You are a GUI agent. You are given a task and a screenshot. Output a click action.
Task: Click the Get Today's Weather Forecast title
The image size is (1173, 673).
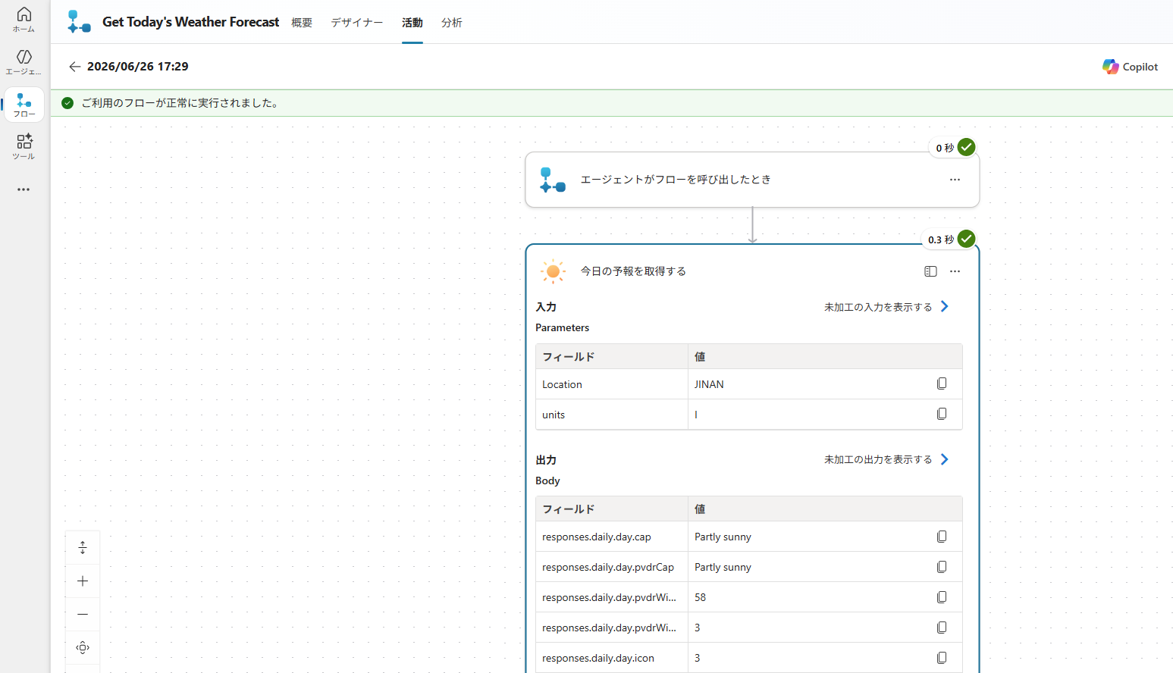point(191,22)
